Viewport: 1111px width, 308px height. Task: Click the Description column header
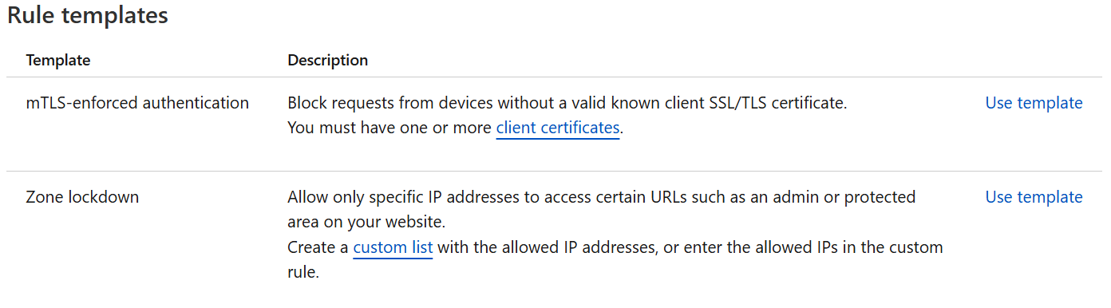click(x=328, y=61)
